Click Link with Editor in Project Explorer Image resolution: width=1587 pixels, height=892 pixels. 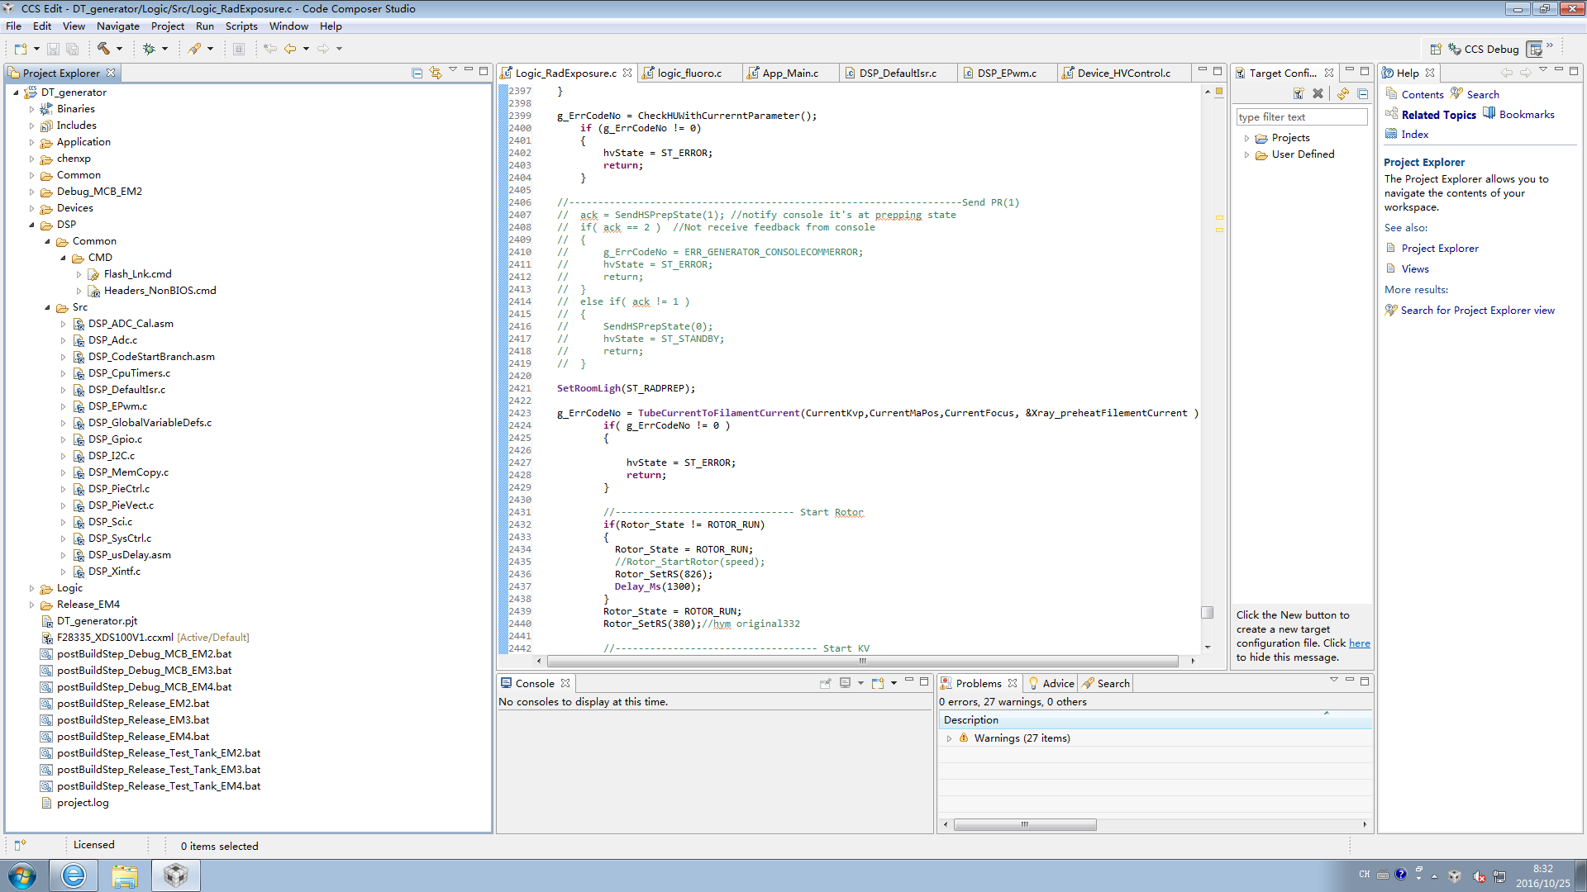436,73
